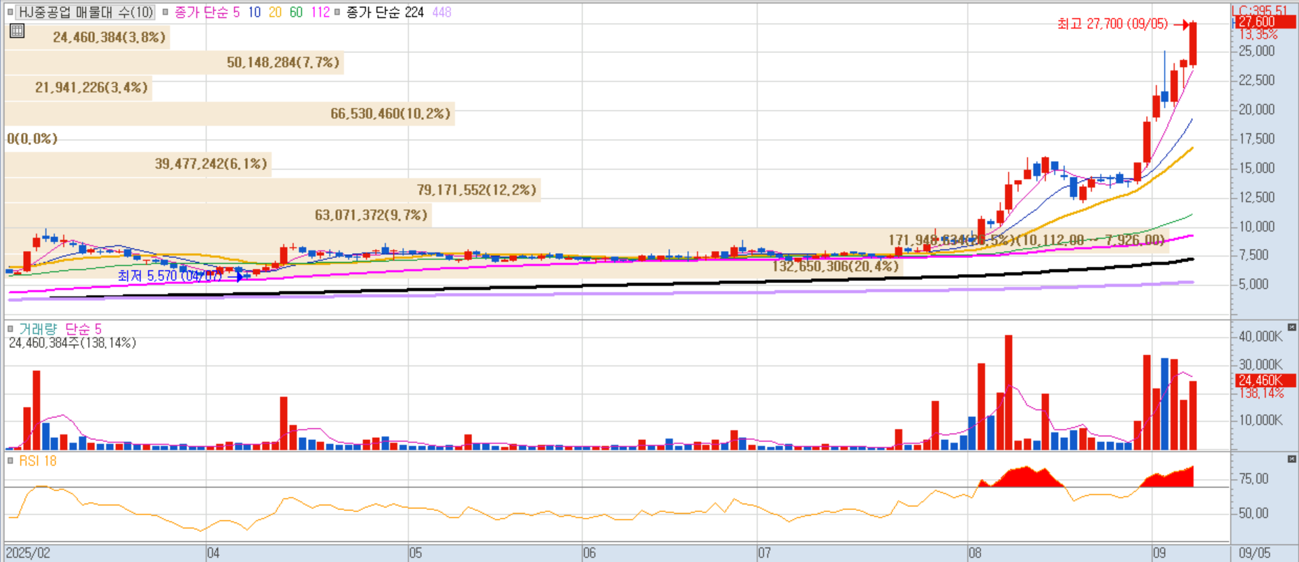This screenshot has height=562, width=1299.
Task: Click the 63,071,372(9.7%) volume profile bar
Action: [218, 215]
